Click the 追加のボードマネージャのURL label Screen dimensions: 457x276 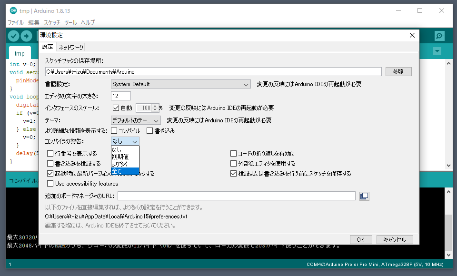79,196
